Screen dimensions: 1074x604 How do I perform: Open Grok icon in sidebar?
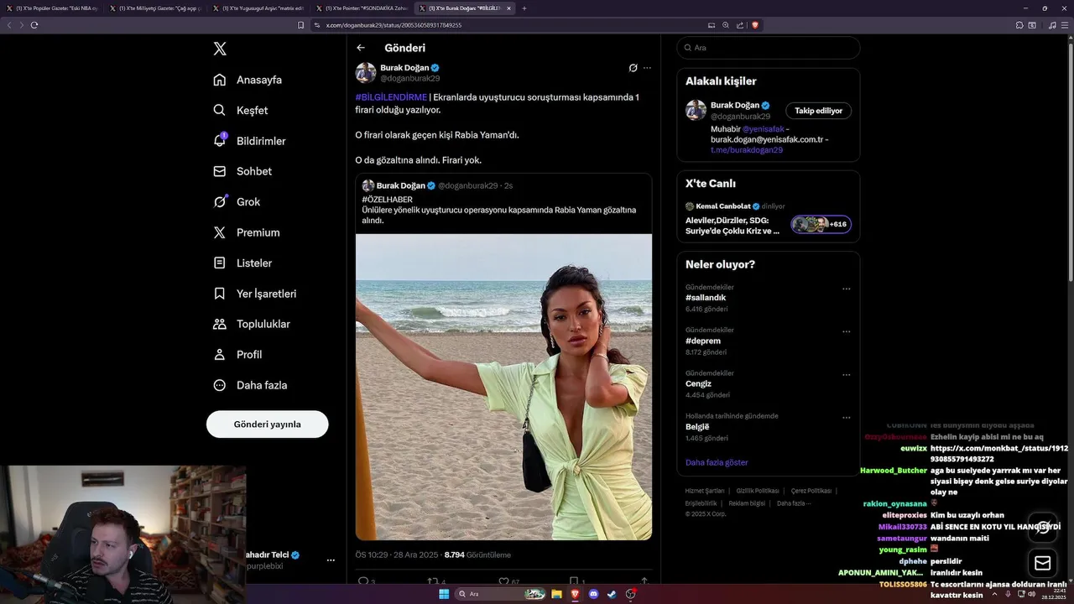click(x=220, y=201)
